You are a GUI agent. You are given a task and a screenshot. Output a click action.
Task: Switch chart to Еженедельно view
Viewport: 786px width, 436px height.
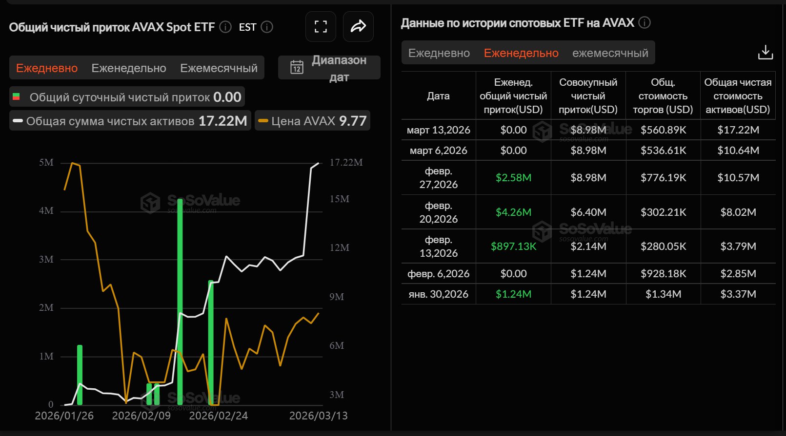coord(129,68)
